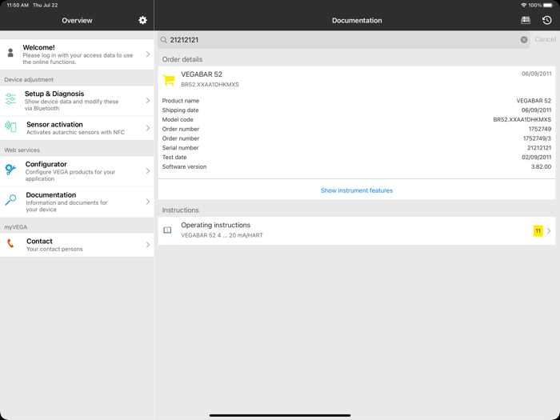Tap the Contact phone icon

[10, 243]
